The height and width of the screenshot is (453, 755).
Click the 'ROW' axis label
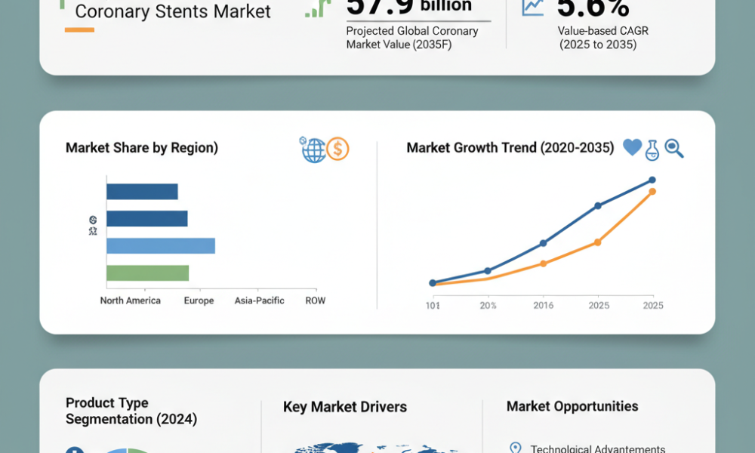click(316, 301)
